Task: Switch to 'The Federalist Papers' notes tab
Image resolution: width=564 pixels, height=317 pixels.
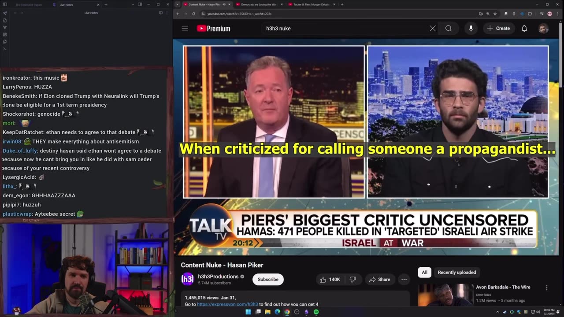Action: (29, 4)
